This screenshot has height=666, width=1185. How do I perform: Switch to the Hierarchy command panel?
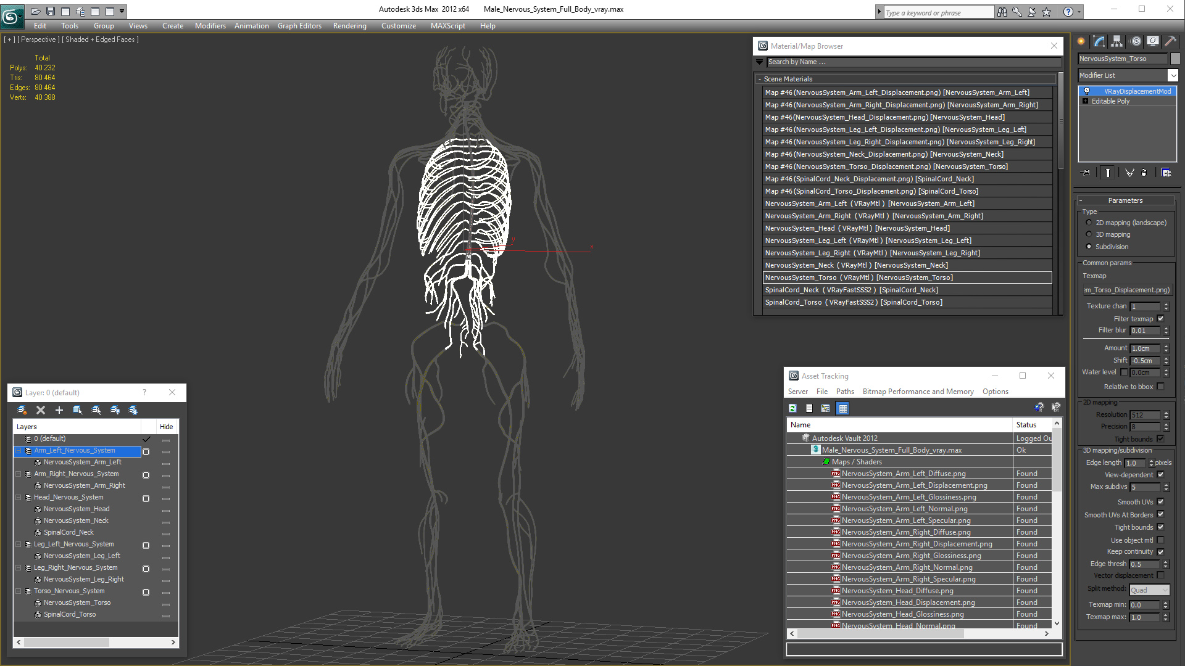pos(1117,41)
